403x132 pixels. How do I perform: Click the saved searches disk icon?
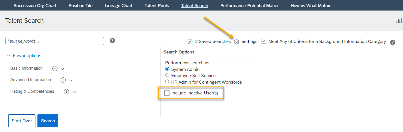(x=190, y=42)
